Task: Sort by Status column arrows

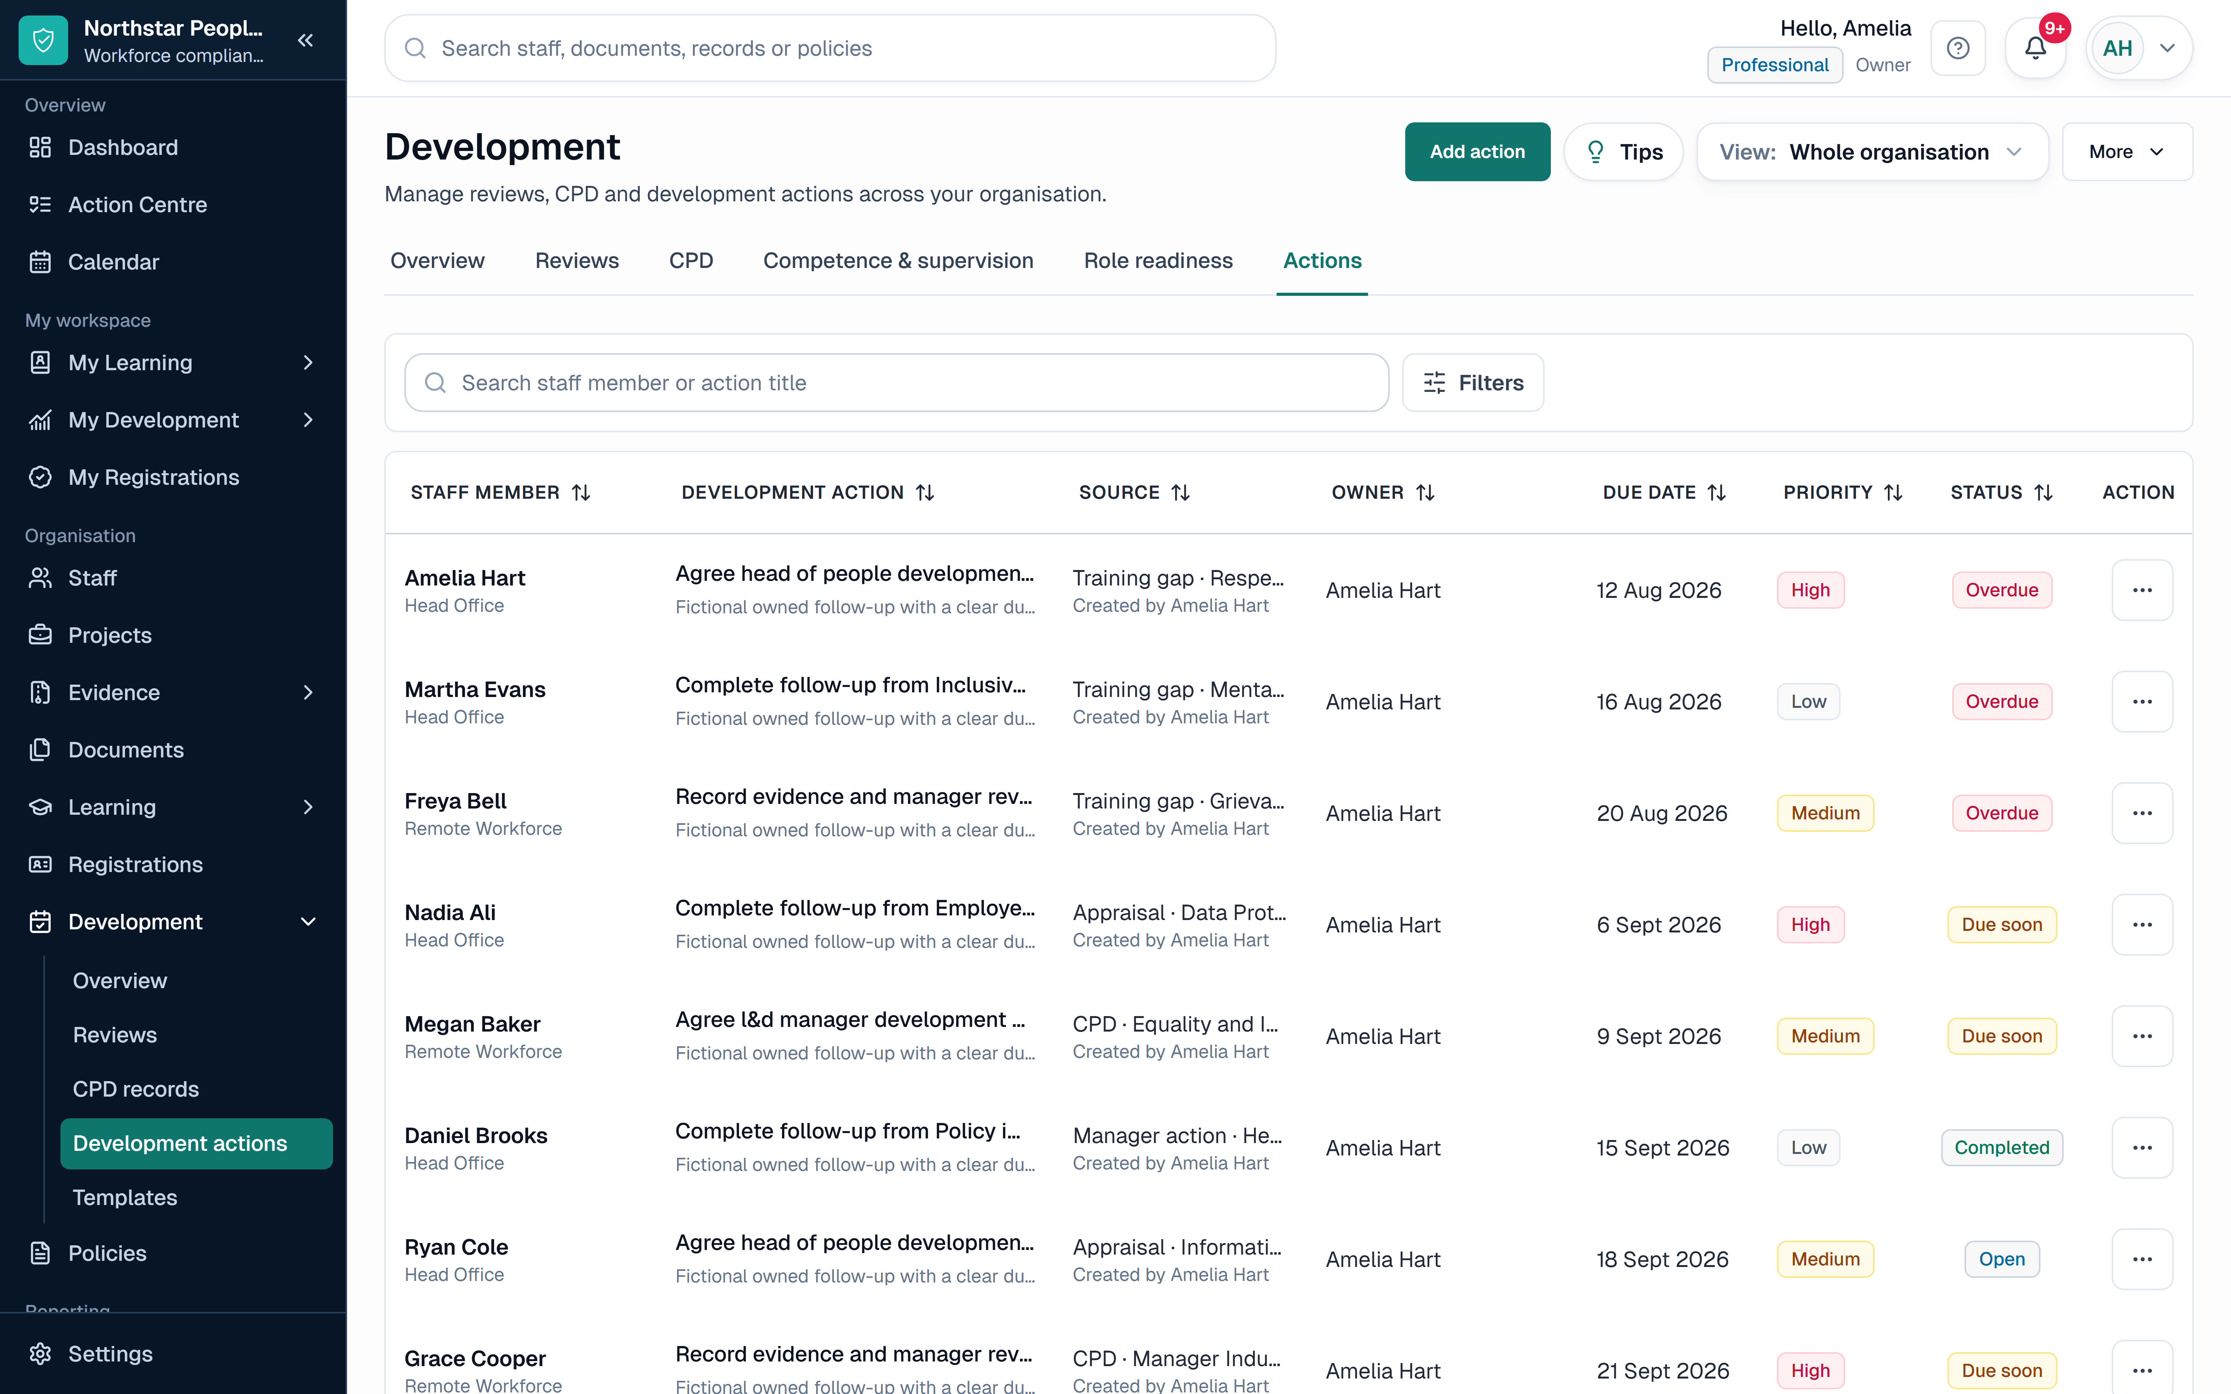Action: pyautogui.click(x=2044, y=492)
